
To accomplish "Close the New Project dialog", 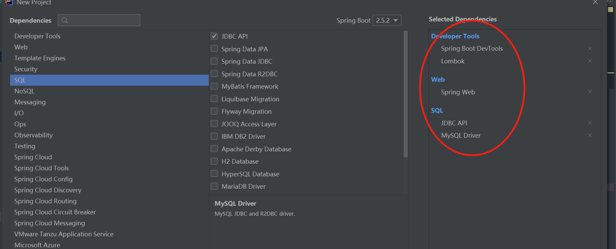I will click(x=595, y=2).
